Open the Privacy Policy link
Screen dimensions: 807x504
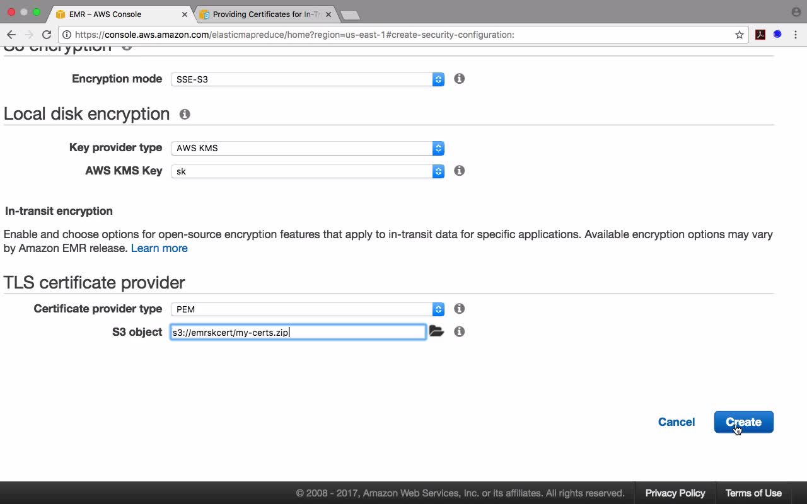tap(675, 493)
